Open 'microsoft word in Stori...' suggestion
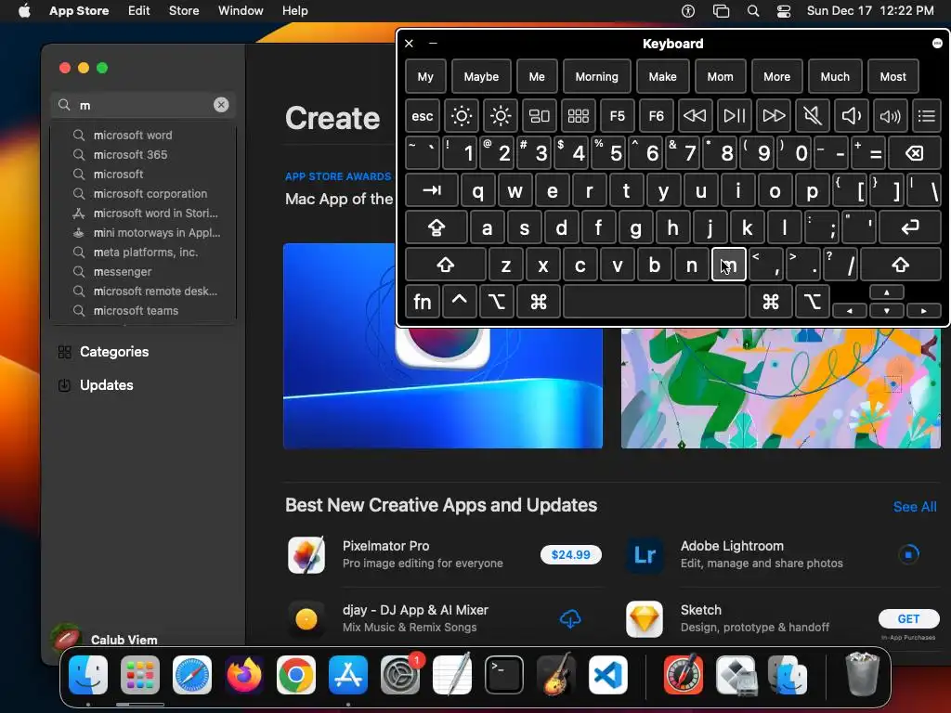The width and height of the screenshot is (951, 713). (x=143, y=213)
